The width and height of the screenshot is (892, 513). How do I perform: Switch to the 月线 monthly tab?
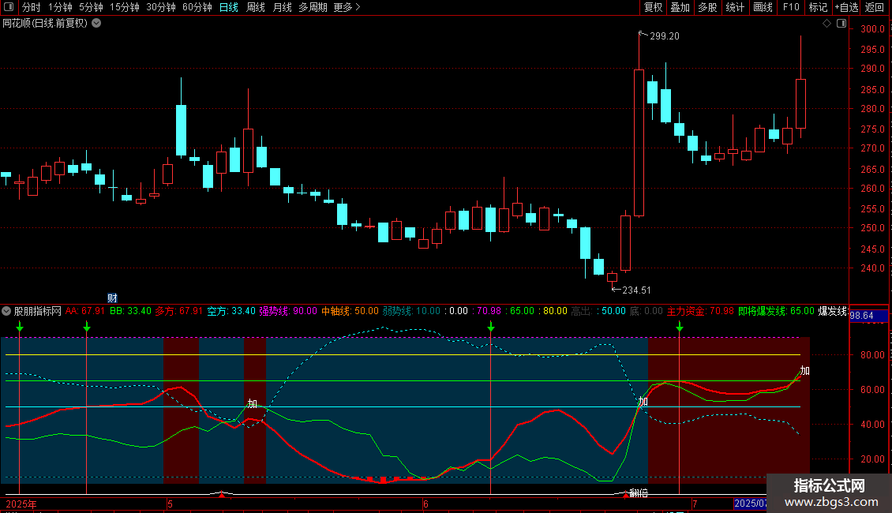(x=282, y=7)
